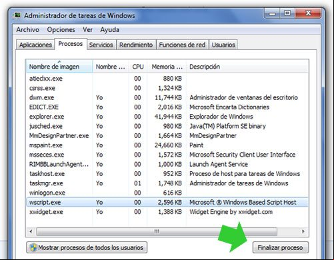
Task: Select the explorer.exe process
Action: tap(167, 117)
